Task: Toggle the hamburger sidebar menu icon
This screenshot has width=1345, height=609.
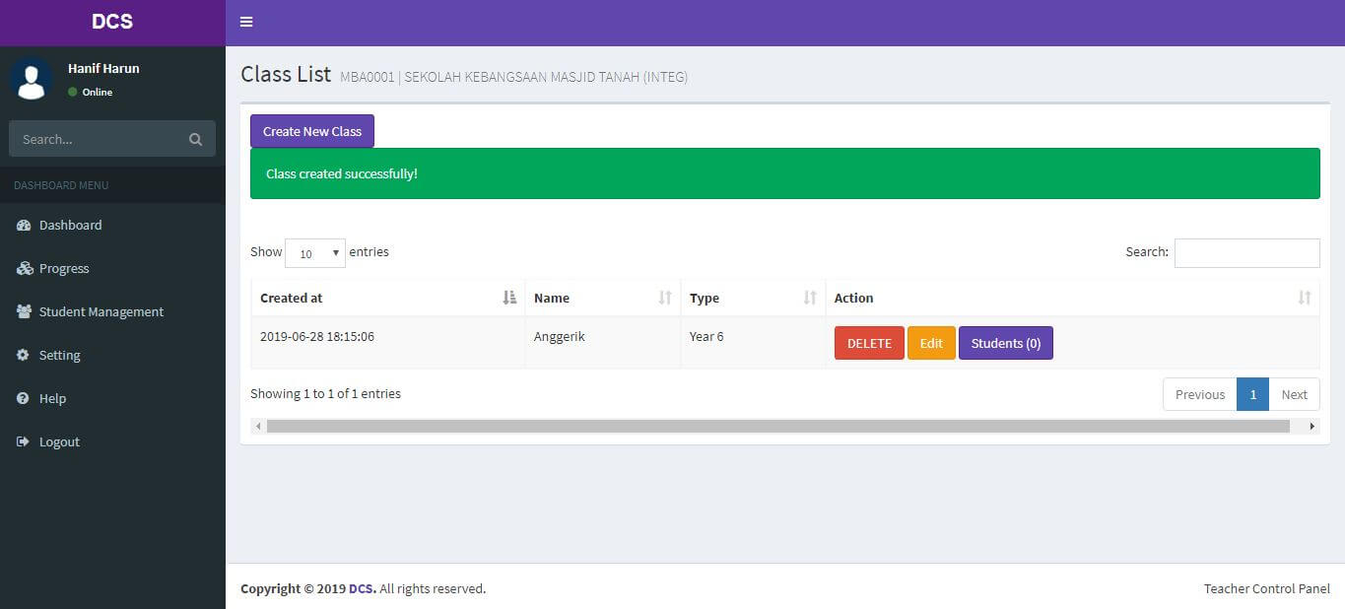Action: [246, 22]
